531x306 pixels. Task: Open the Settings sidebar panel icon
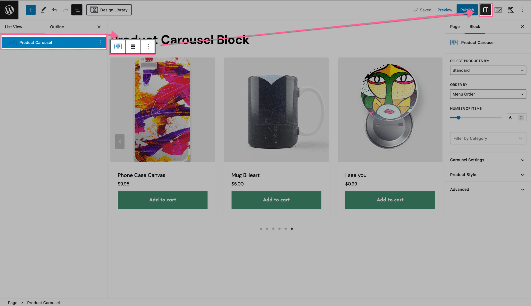click(486, 10)
